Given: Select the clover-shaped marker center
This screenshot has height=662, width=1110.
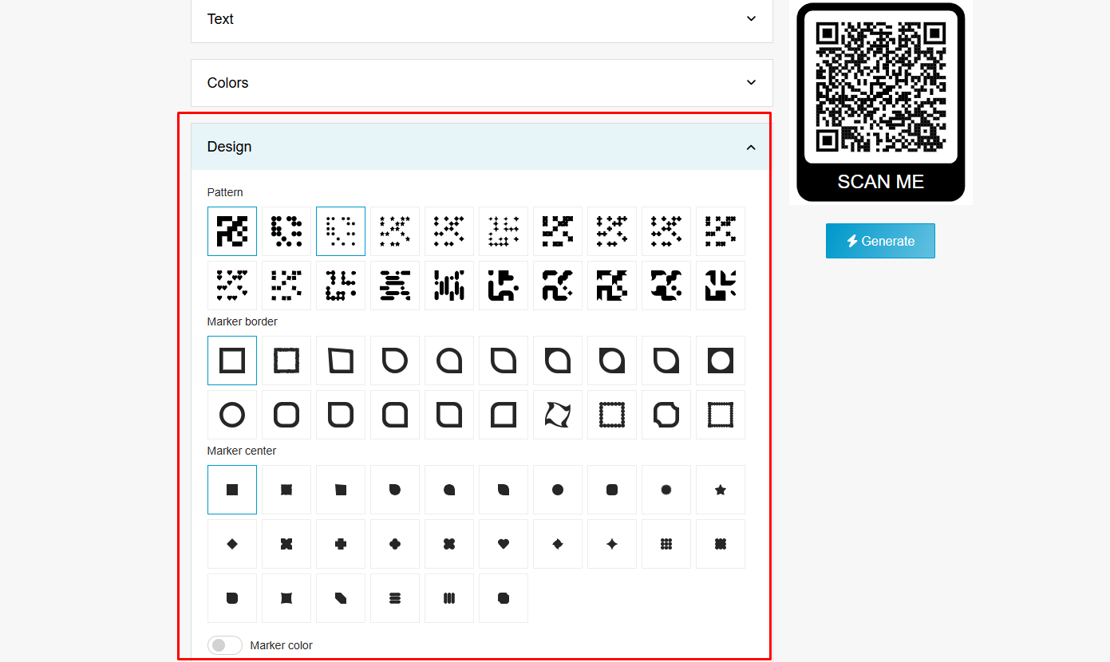Looking at the screenshot, I should (395, 544).
